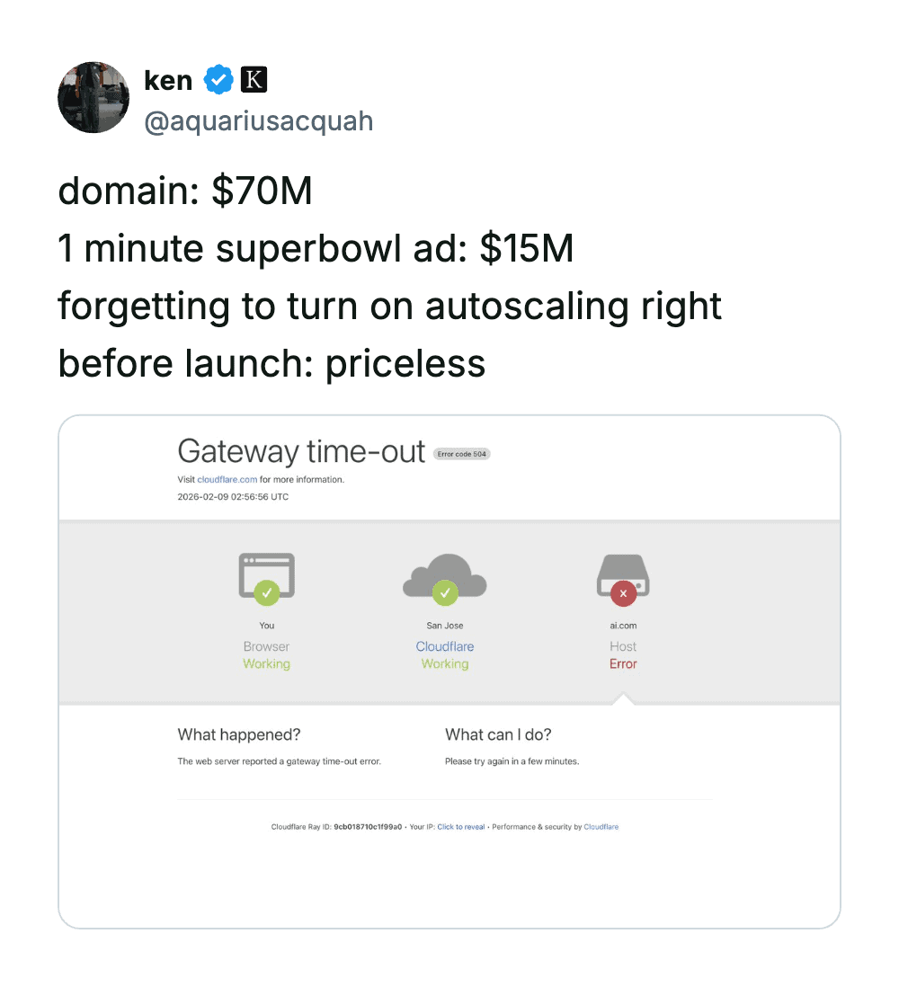Click the display name "ken"
The height and width of the screenshot is (987, 899).
pyautogui.click(x=168, y=80)
